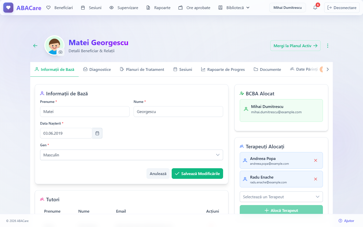Viewport: 363px width, 227px height.
Task: Click the ABACare heart logo icon
Action: pos(8,8)
